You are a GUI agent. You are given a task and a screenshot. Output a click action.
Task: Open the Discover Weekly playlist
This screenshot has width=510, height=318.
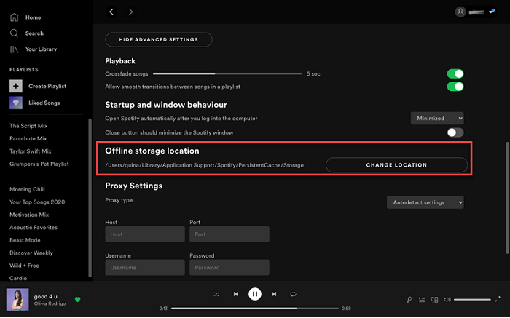pyautogui.click(x=31, y=253)
